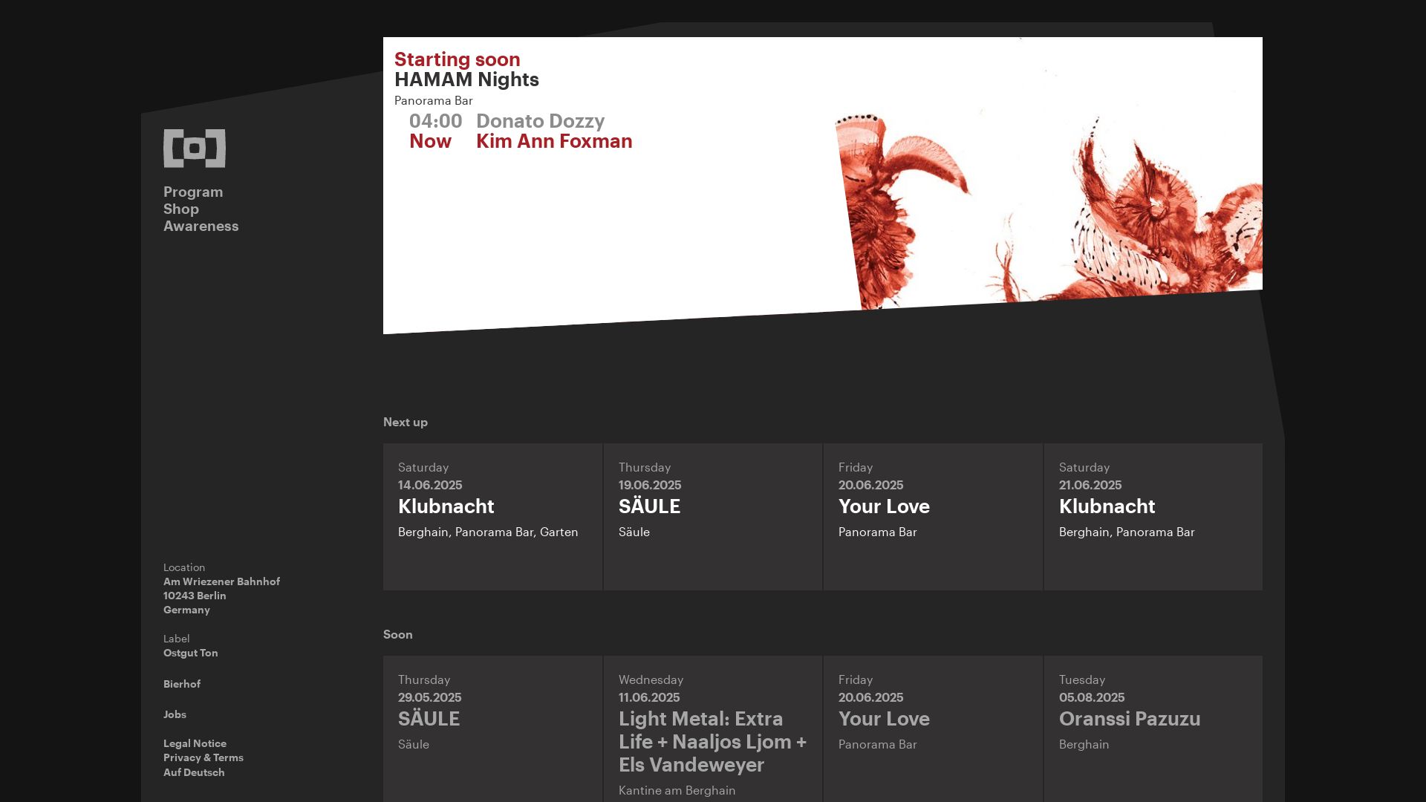1426x802 pixels.
Task: Click the 'Soon' section heading
Action: click(x=398, y=634)
